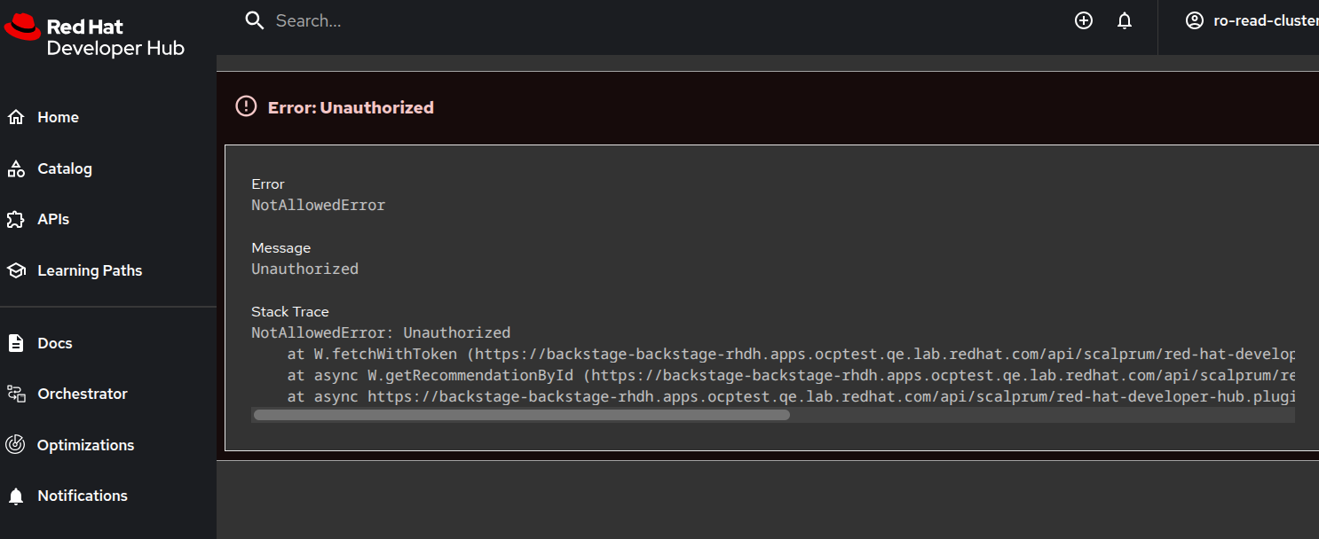The image size is (1319, 539).
Task: Click the Learning Paths graduation cap icon
Action: [x=16, y=271]
